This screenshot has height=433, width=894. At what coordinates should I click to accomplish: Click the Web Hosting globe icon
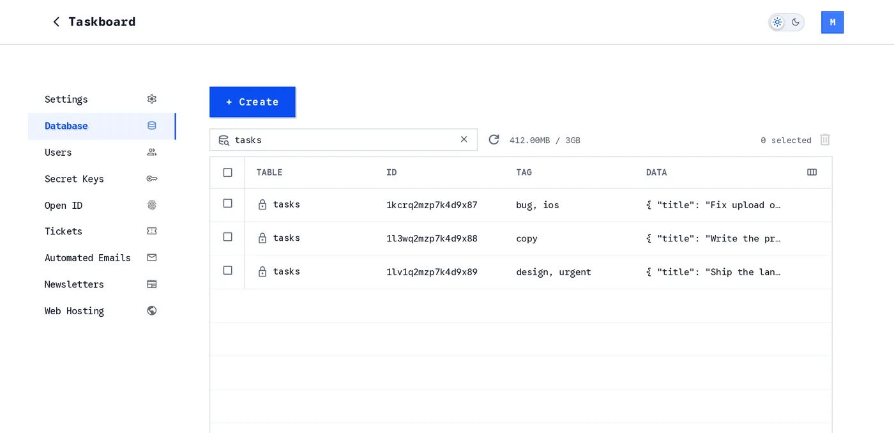tap(151, 310)
